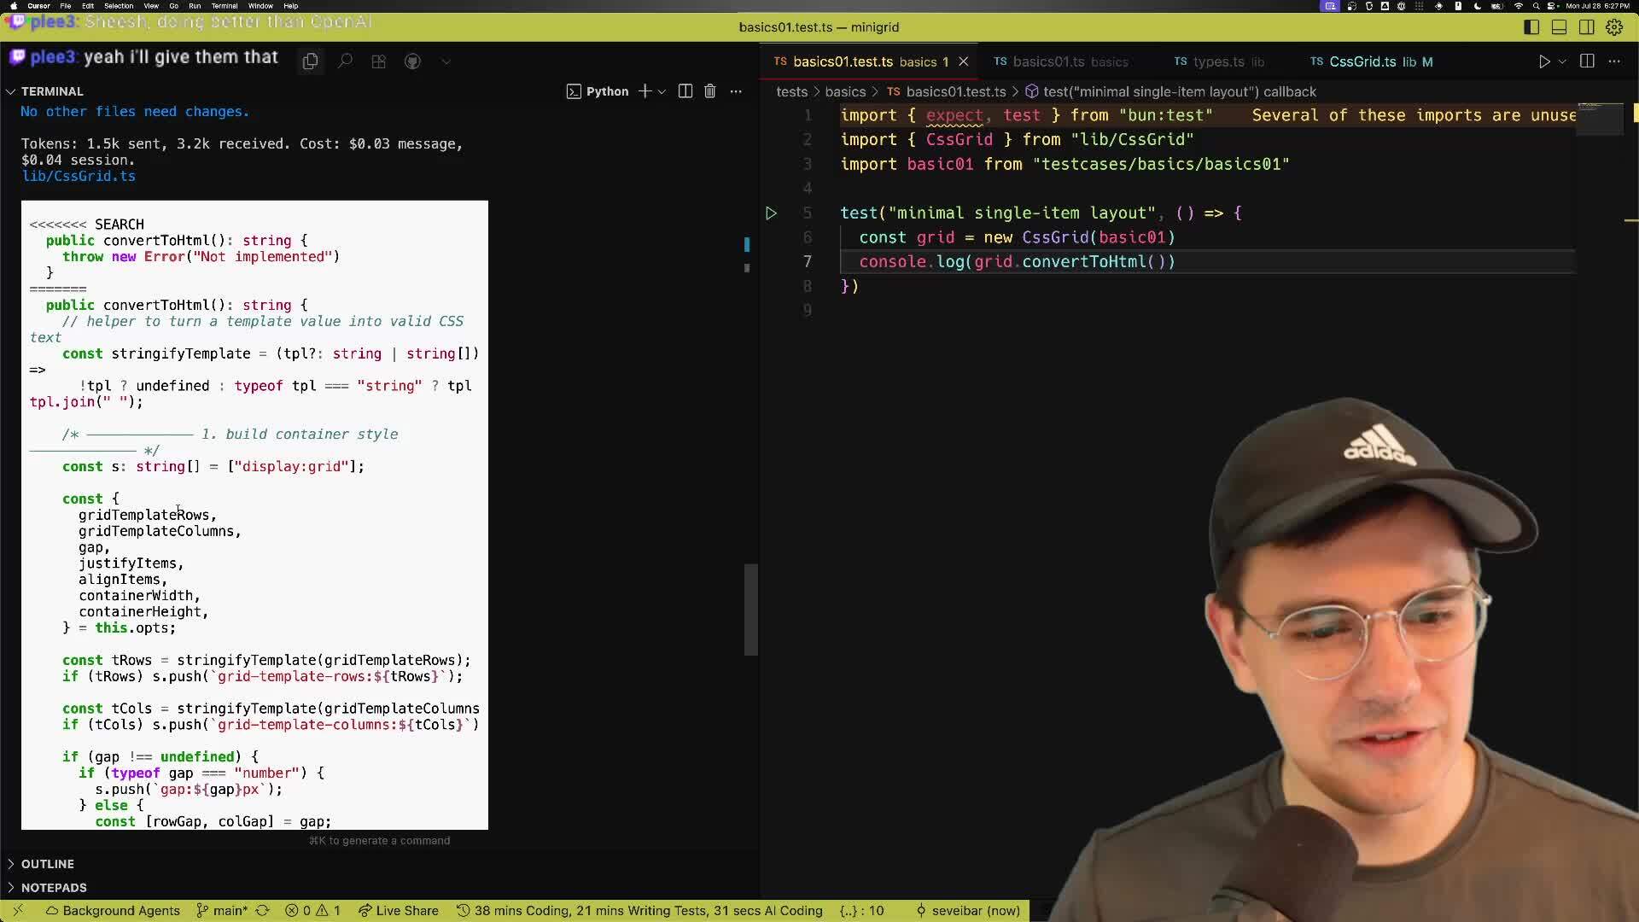The width and height of the screenshot is (1639, 922).
Task: Split the terminal pane
Action: click(685, 91)
